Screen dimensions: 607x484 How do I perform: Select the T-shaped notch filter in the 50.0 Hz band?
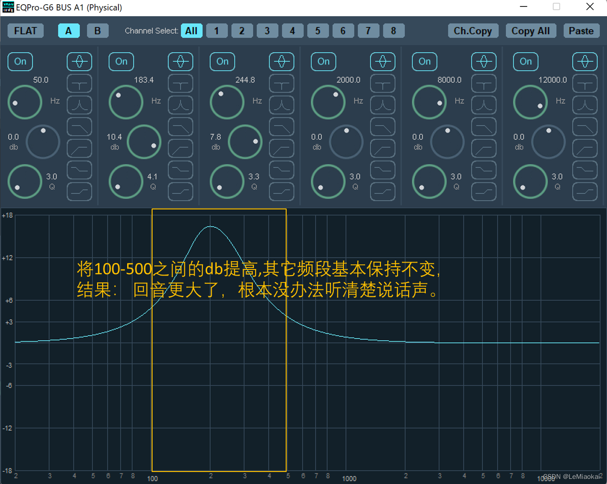tap(80, 84)
